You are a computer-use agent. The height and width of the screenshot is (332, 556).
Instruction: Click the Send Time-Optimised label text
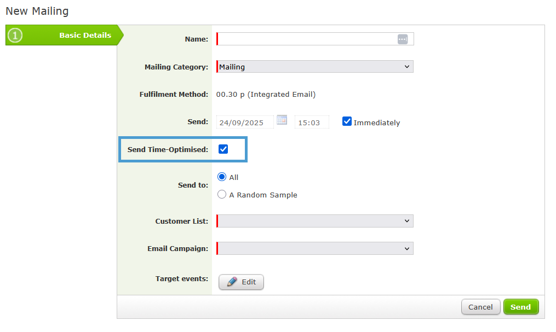168,149
